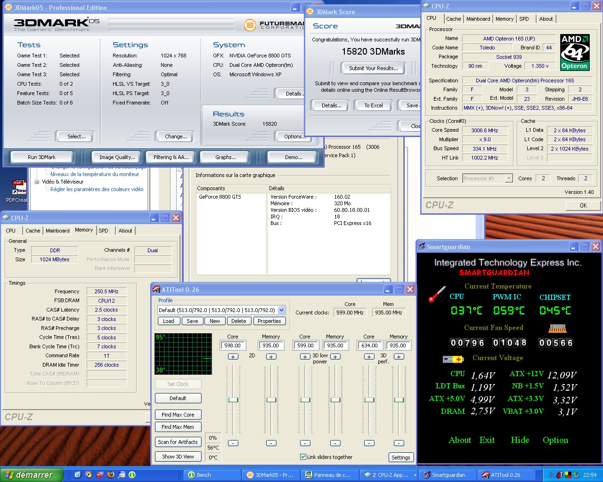603x482 pixels.
Task: Open the Processor #1 selection dropdown in CPU-Z
Action: (509, 178)
